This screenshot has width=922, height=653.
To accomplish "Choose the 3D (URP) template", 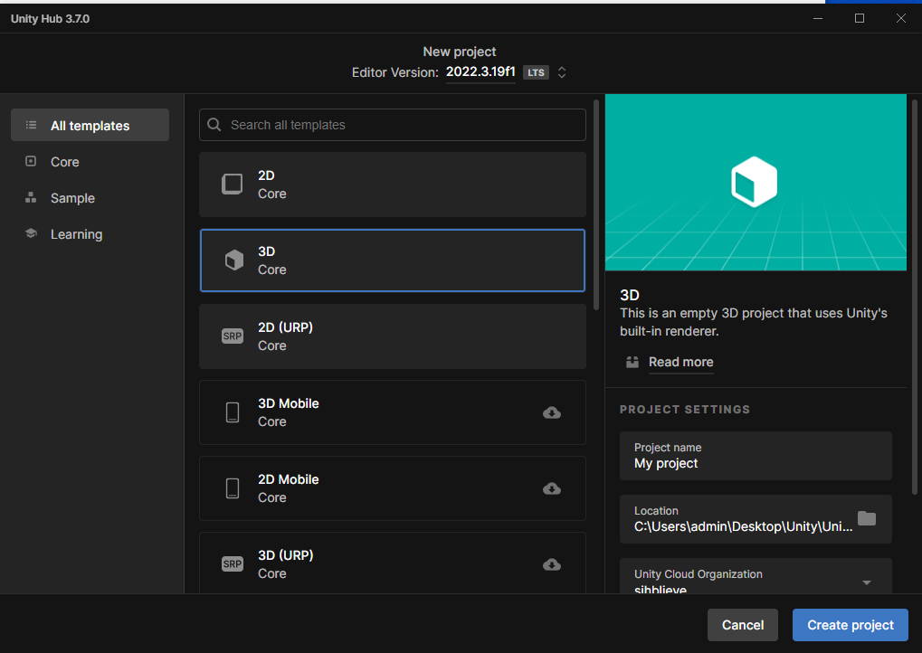I will [x=392, y=563].
